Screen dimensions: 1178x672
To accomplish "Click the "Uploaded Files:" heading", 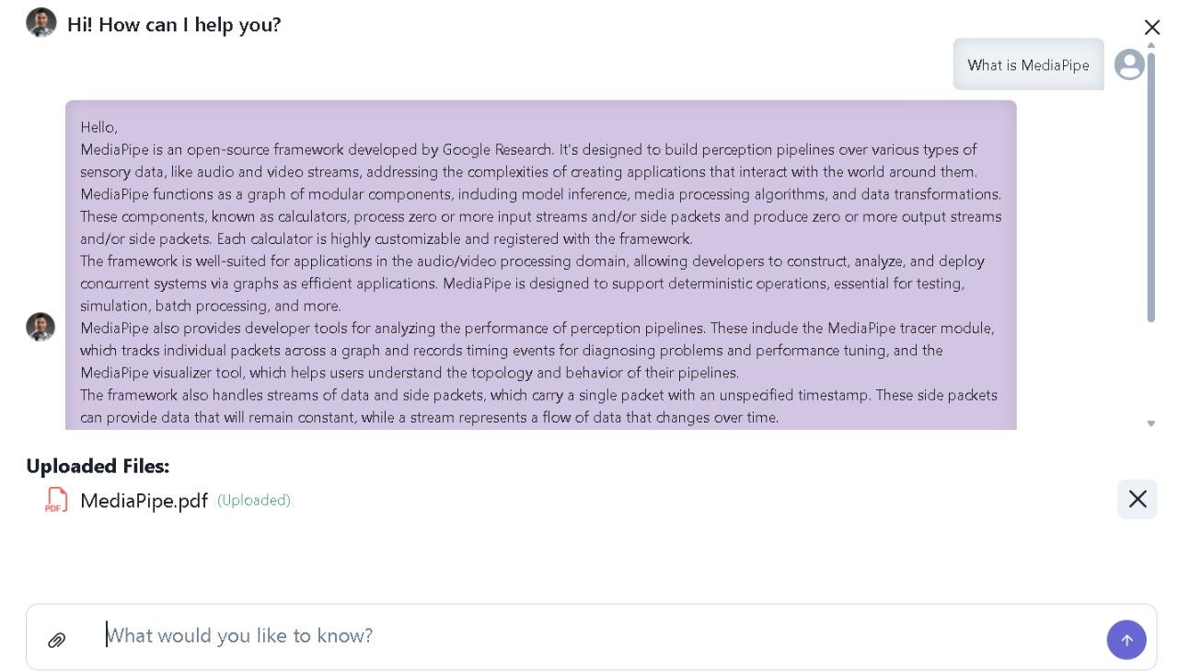I will click(98, 466).
